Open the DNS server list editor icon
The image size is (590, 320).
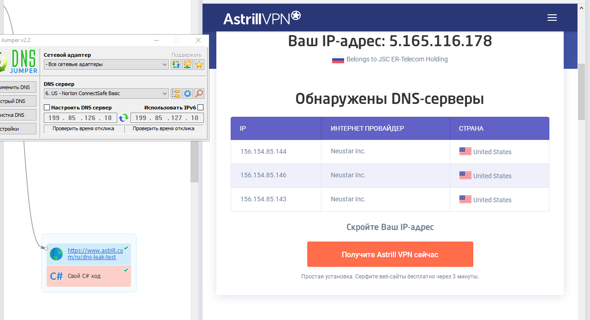(x=176, y=94)
